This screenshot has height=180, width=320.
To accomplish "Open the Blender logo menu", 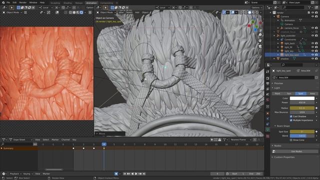I will point(3,2).
